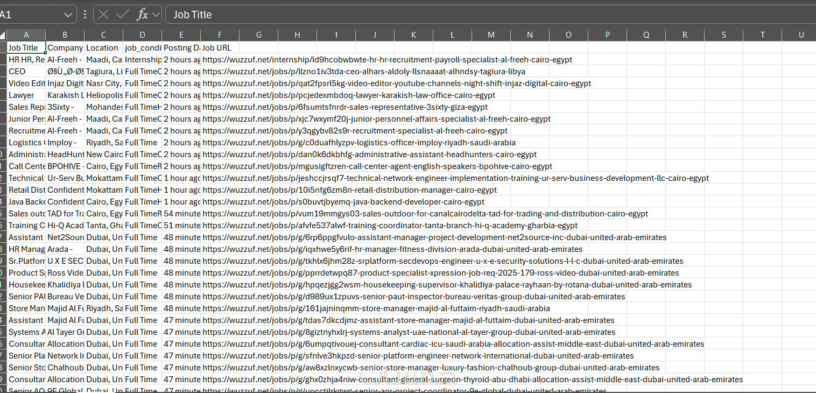The width and height of the screenshot is (816, 393).
Task: Select the 'U X E SEC' company cell
Action: tap(65, 261)
